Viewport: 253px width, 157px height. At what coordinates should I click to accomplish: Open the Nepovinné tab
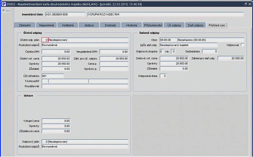pyautogui.click(x=46, y=25)
